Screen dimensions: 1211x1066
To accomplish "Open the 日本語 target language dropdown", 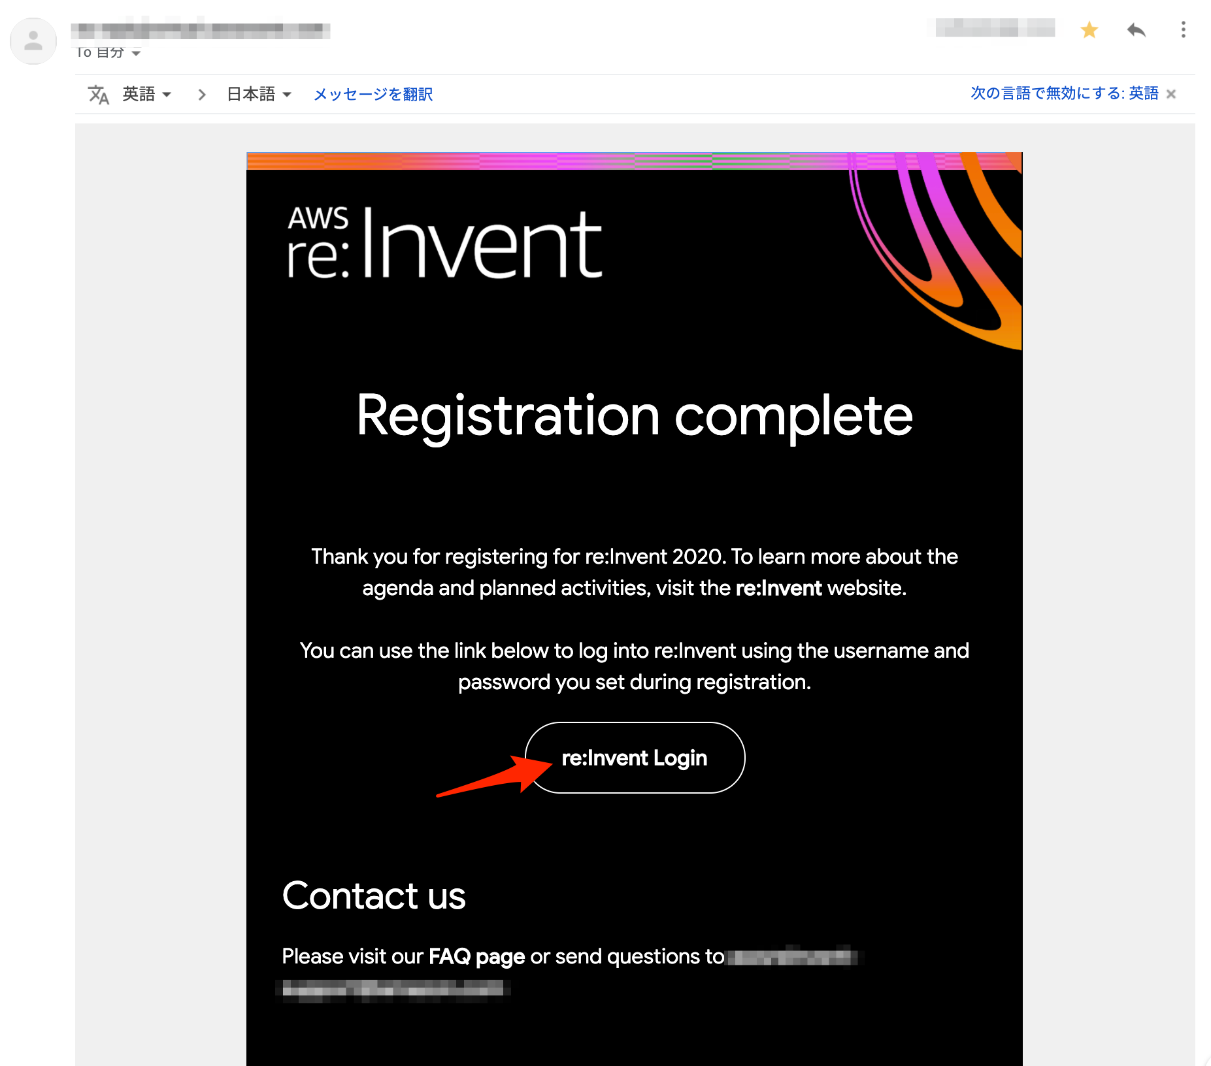I will click(257, 94).
